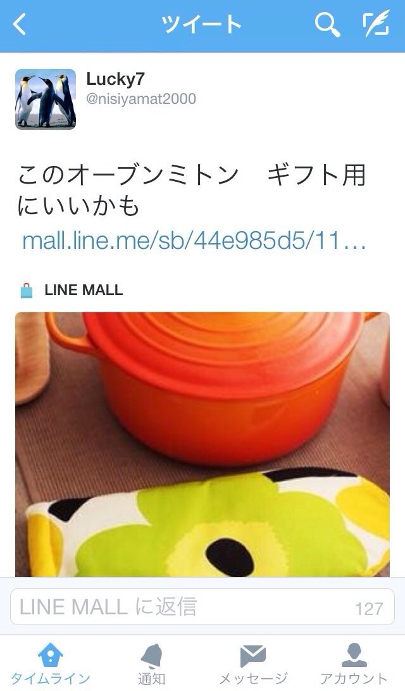Tap the notifications bell icon
The width and height of the screenshot is (405, 691).
(151, 656)
